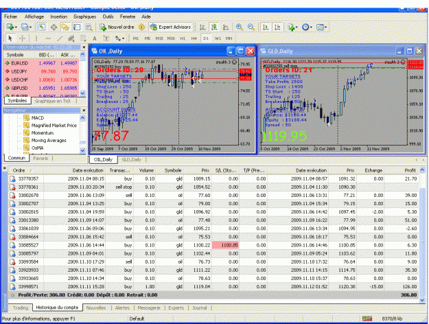The image size is (429, 324).
Task: Open the Trading tab in terminal
Action: (21, 308)
